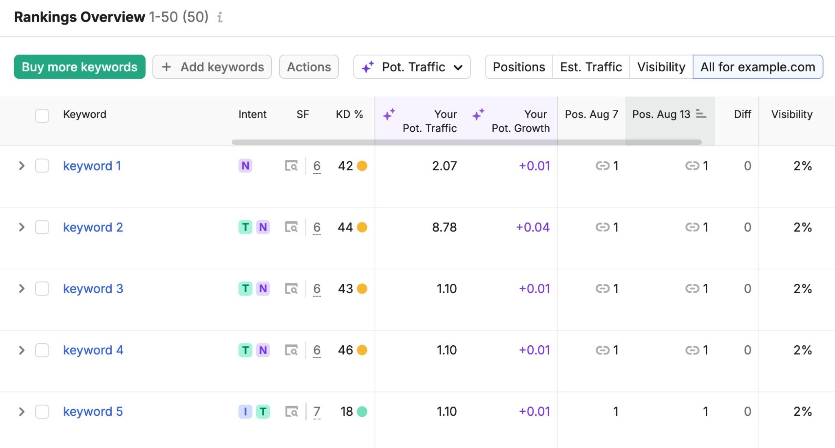This screenshot has width=835, height=448.
Task: Sort by the Diff column header
Action: pyautogui.click(x=742, y=114)
